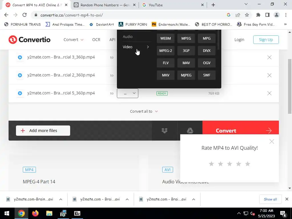Screen dimensions: 292x219
Task: Click Show all downloads
Action: tap(270, 199)
